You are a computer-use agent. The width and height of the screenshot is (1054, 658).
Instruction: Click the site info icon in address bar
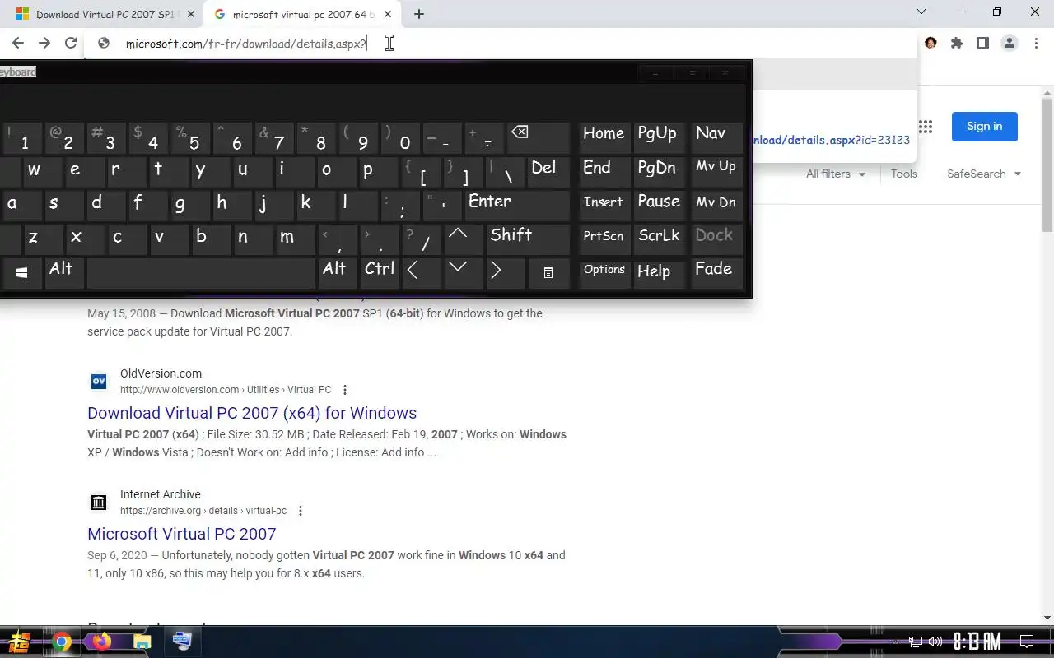104,44
